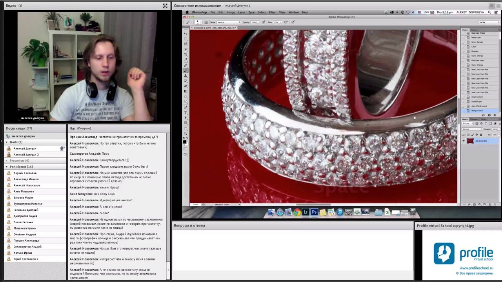Click the Photoshop icon in the Dock
Viewport: 502px width, 282px height.
point(314,212)
